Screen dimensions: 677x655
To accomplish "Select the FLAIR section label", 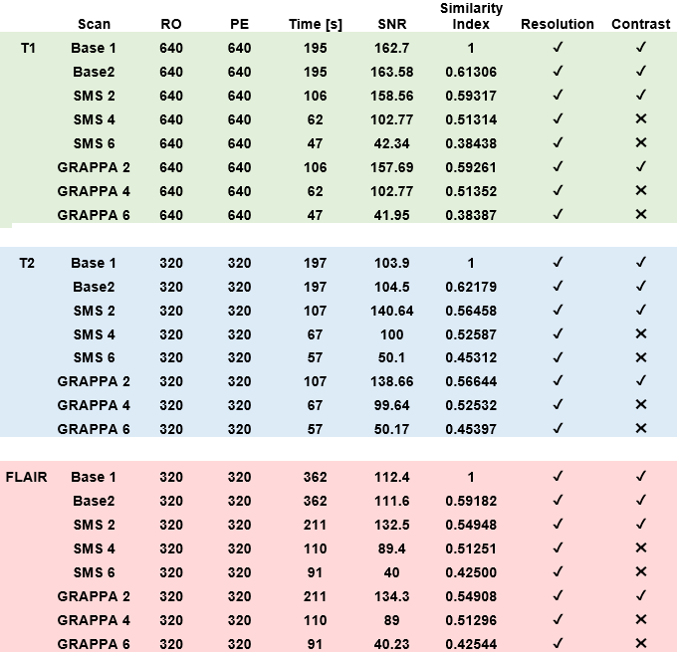I will click(x=29, y=477).
